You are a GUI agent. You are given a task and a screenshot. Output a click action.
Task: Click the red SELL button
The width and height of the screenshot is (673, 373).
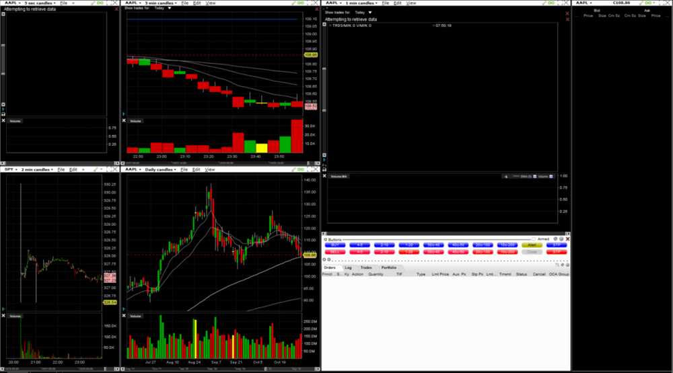click(335, 252)
